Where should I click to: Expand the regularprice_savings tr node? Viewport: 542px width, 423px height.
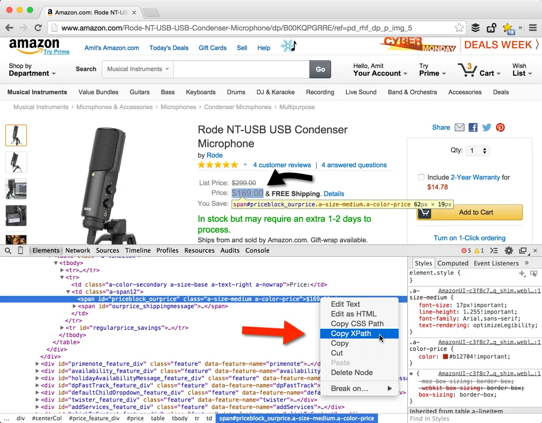pos(62,328)
